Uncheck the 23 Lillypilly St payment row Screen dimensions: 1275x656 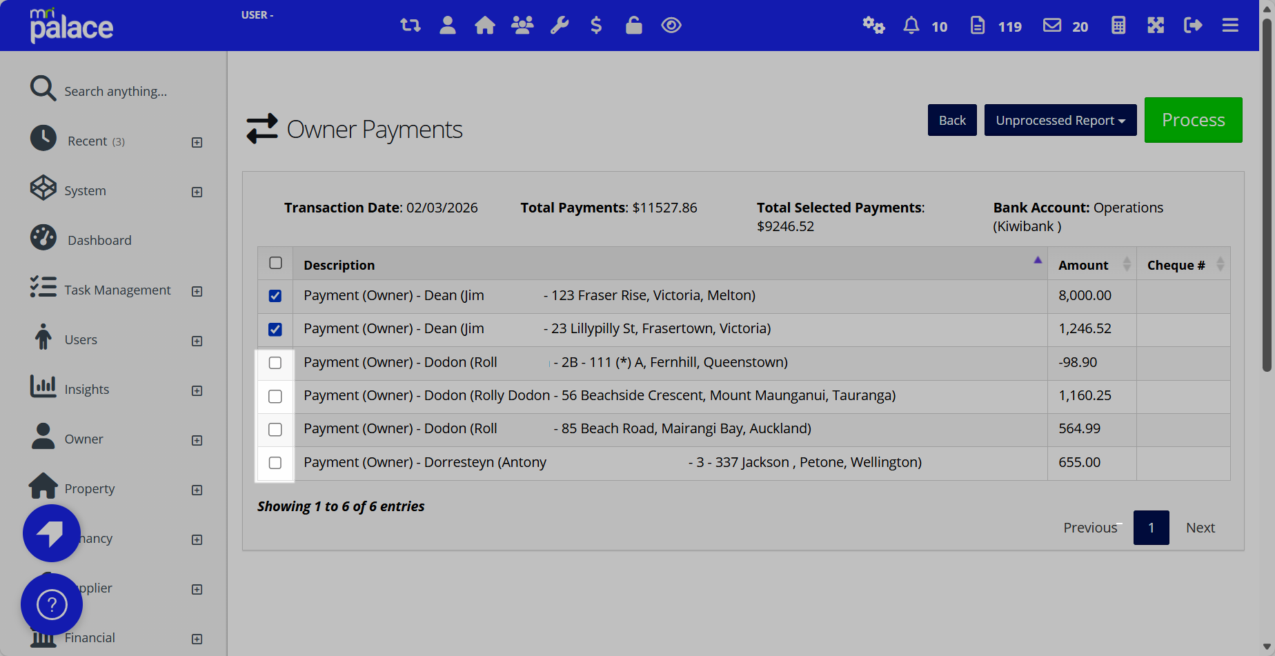point(275,329)
